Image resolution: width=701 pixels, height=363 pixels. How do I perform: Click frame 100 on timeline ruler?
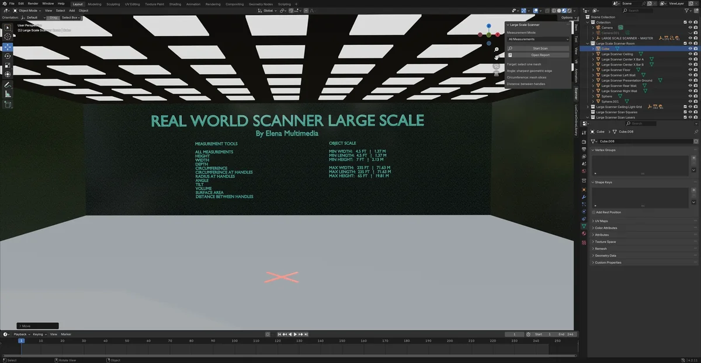point(234,340)
